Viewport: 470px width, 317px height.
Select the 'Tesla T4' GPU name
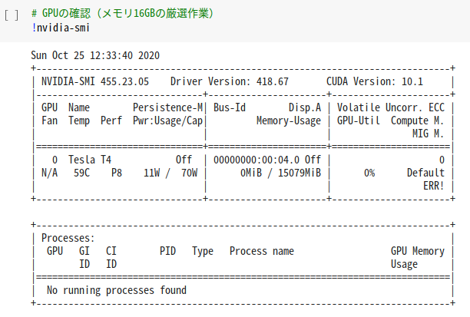point(90,160)
